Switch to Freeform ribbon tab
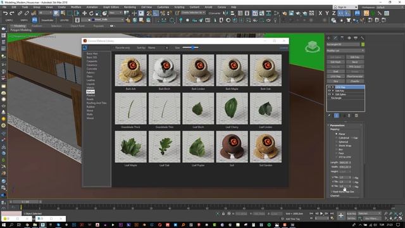The height and width of the screenshot is (228, 405). coord(37,26)
